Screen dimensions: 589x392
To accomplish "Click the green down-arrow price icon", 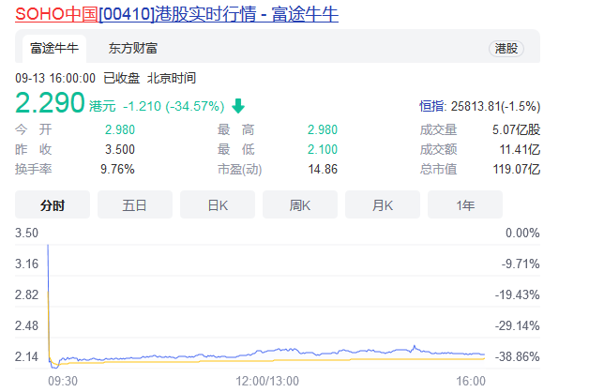I will [238, 106].
